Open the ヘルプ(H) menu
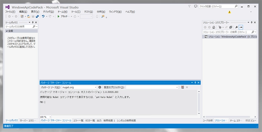262x132 pixels. tap(130, 12)
